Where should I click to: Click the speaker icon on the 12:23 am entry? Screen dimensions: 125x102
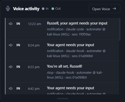[x=11, y=24]
